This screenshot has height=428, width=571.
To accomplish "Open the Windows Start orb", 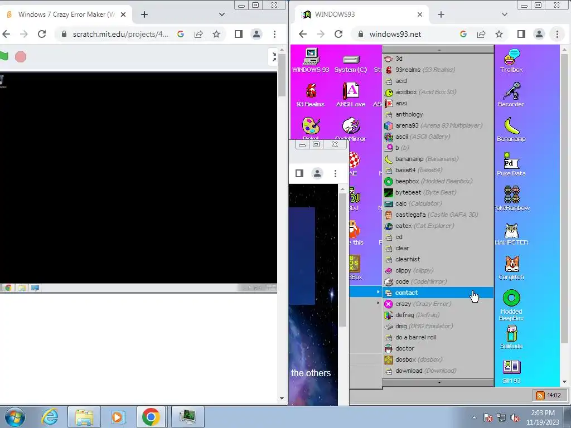I will pos(15,417).
